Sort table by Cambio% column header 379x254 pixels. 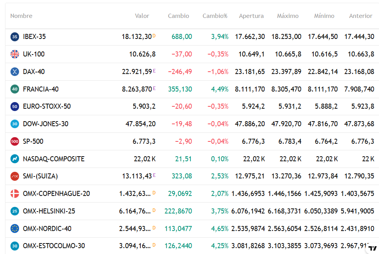click(215, 16)
